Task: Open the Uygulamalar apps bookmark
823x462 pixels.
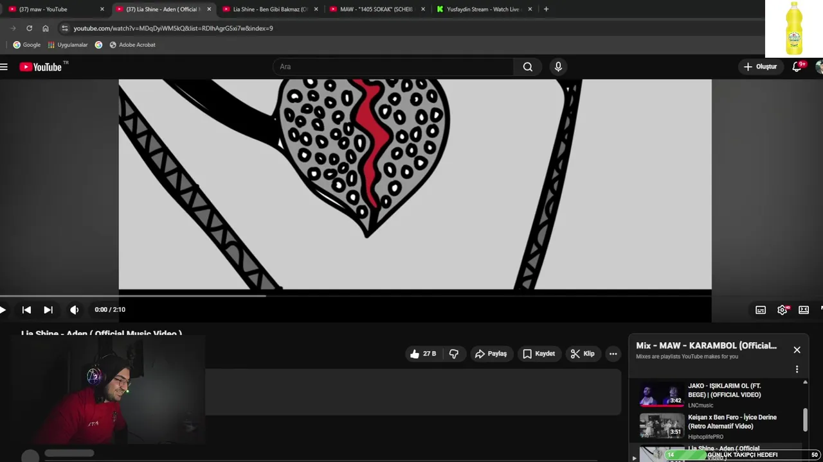Action: [68, 45]
